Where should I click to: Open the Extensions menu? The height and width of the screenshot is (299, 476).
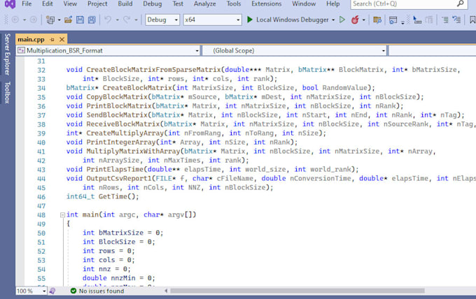(x=266, y=3)
